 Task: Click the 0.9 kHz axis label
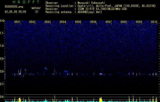(x=2, y=59)
